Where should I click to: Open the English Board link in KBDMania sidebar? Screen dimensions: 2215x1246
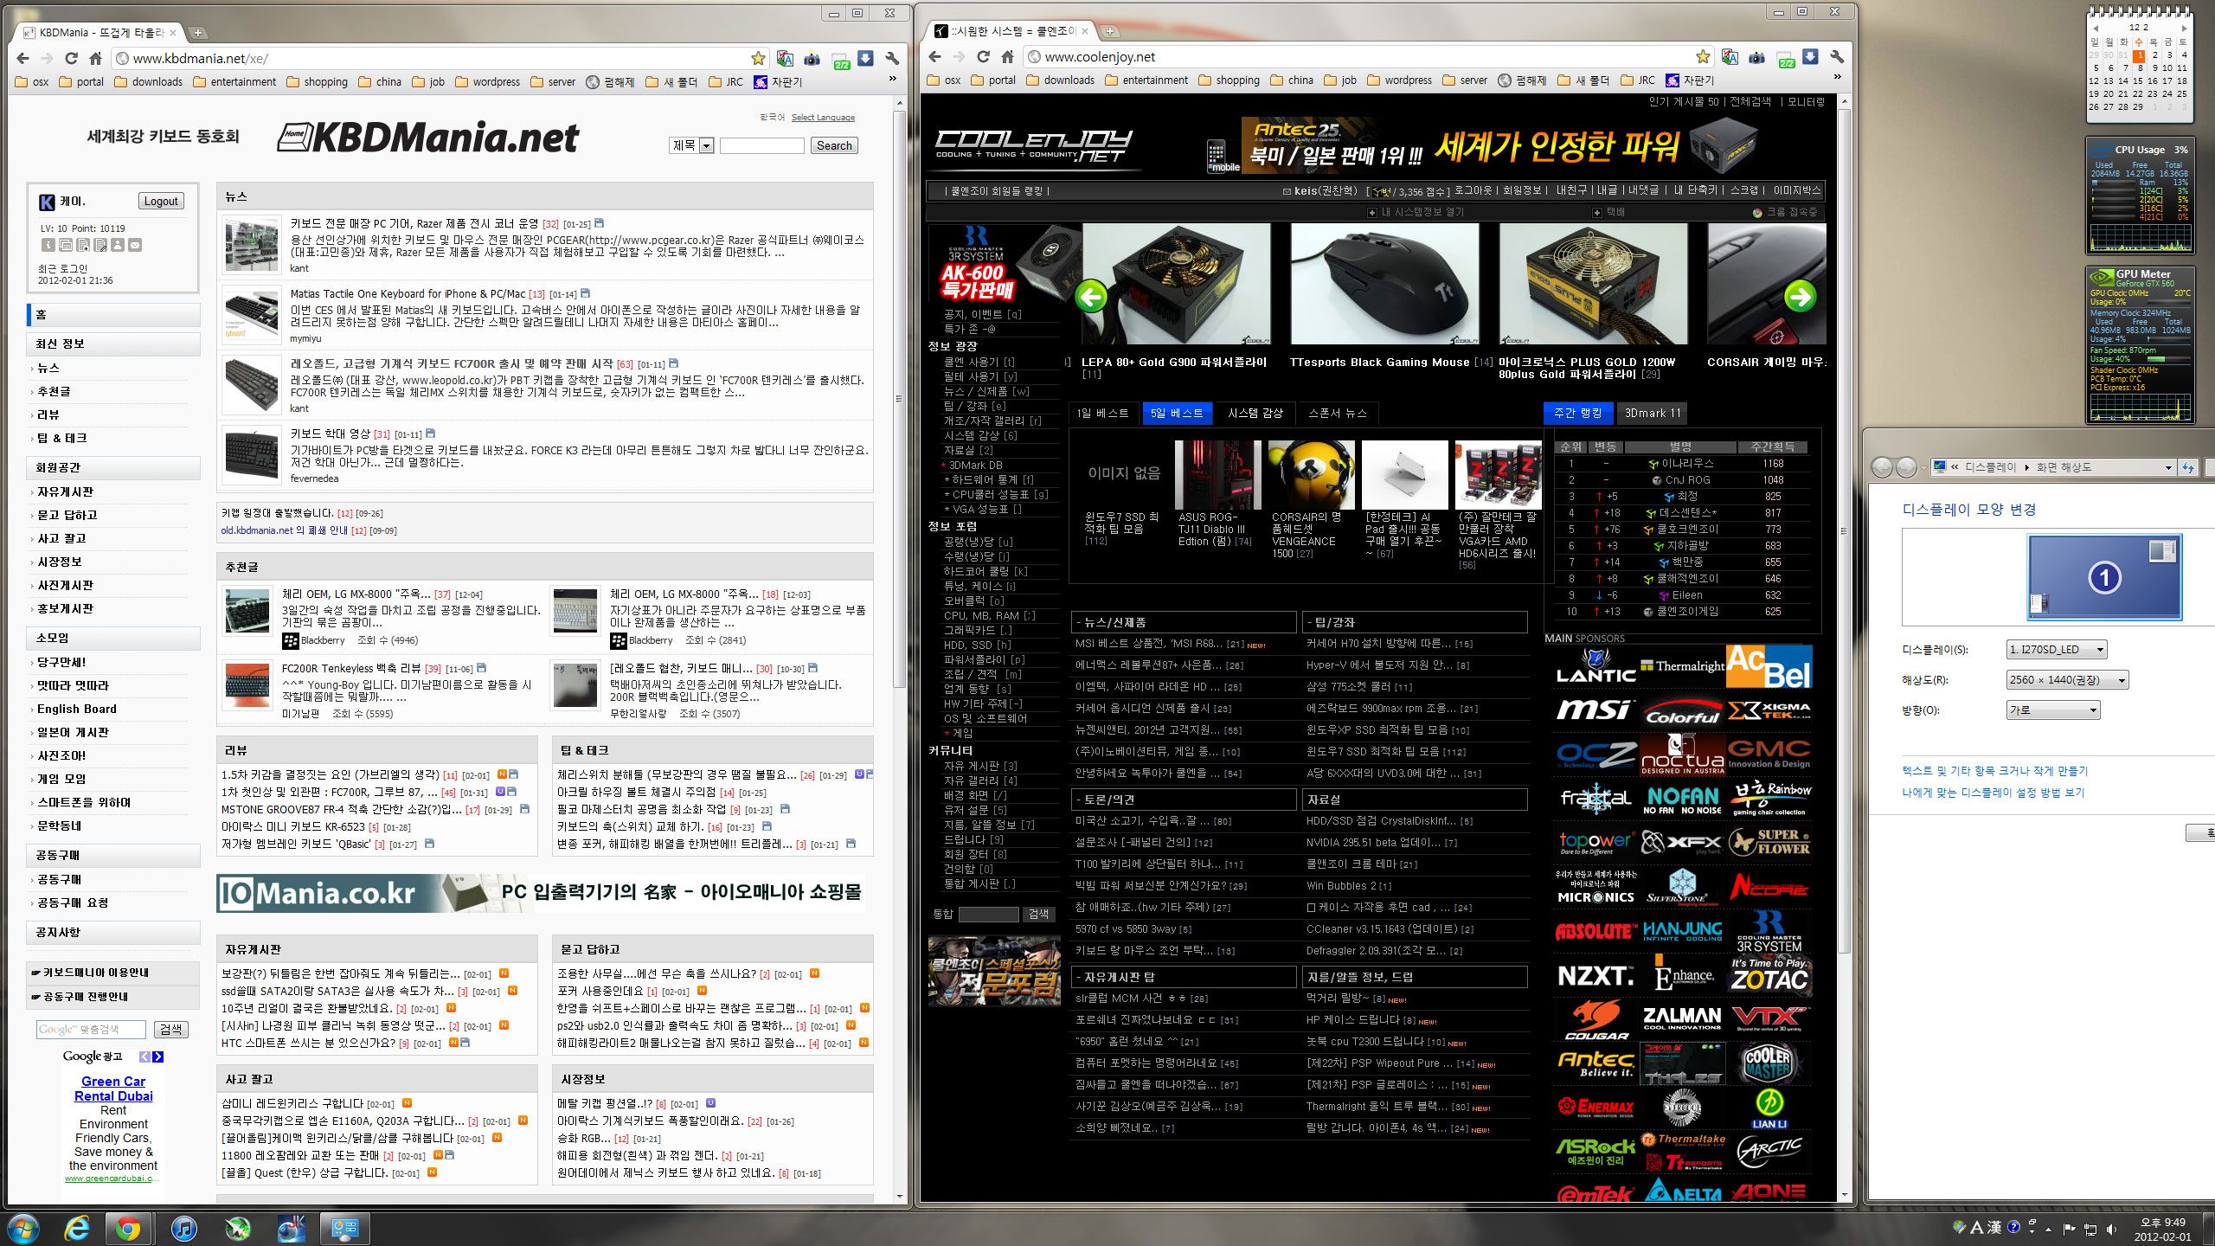(77, 709)
